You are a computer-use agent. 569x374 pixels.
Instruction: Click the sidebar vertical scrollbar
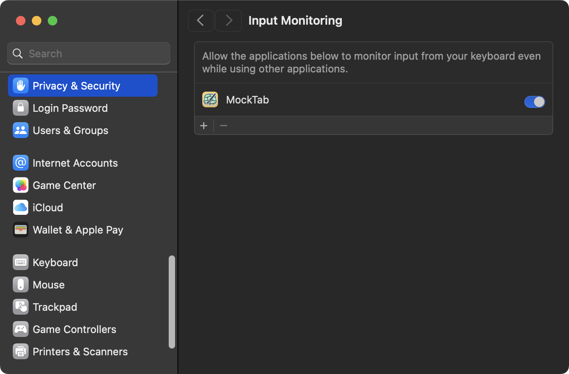point(172,302)
